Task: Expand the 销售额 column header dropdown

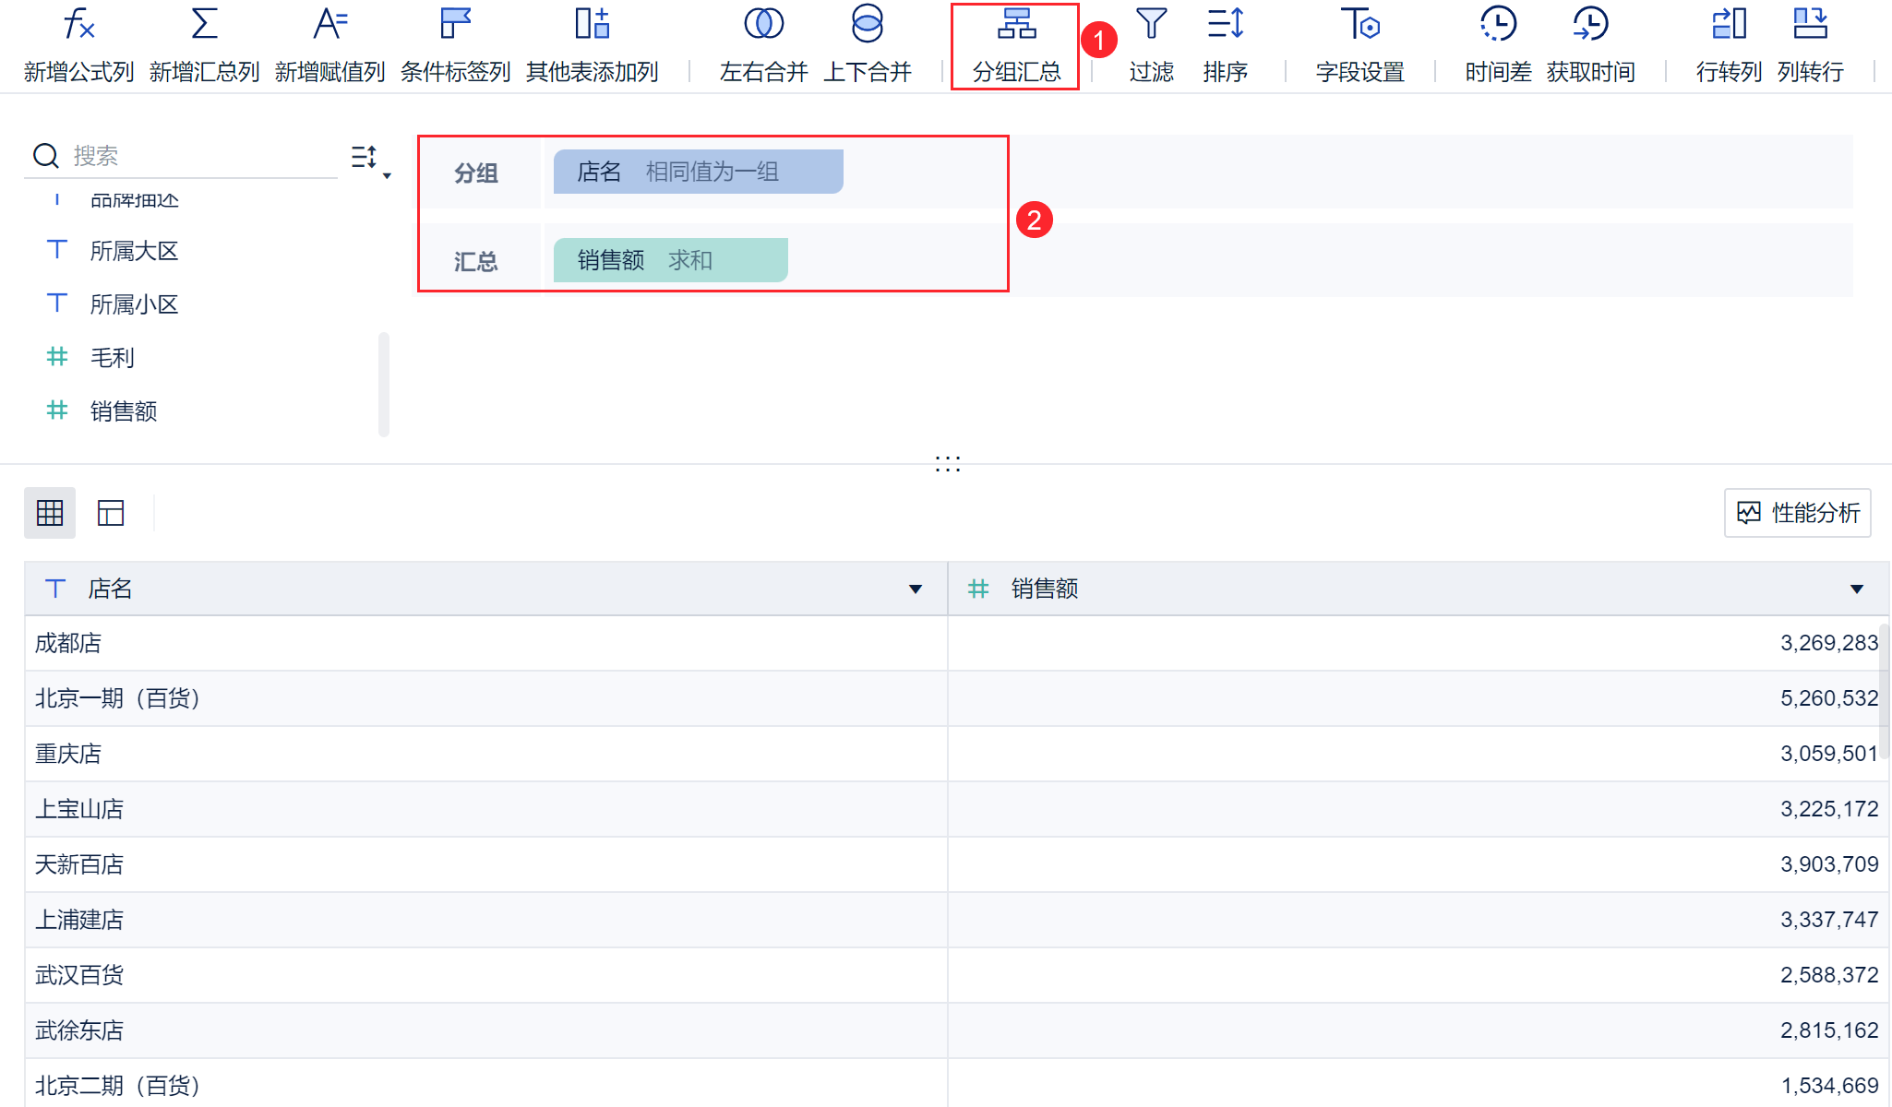Action: 1856,589
